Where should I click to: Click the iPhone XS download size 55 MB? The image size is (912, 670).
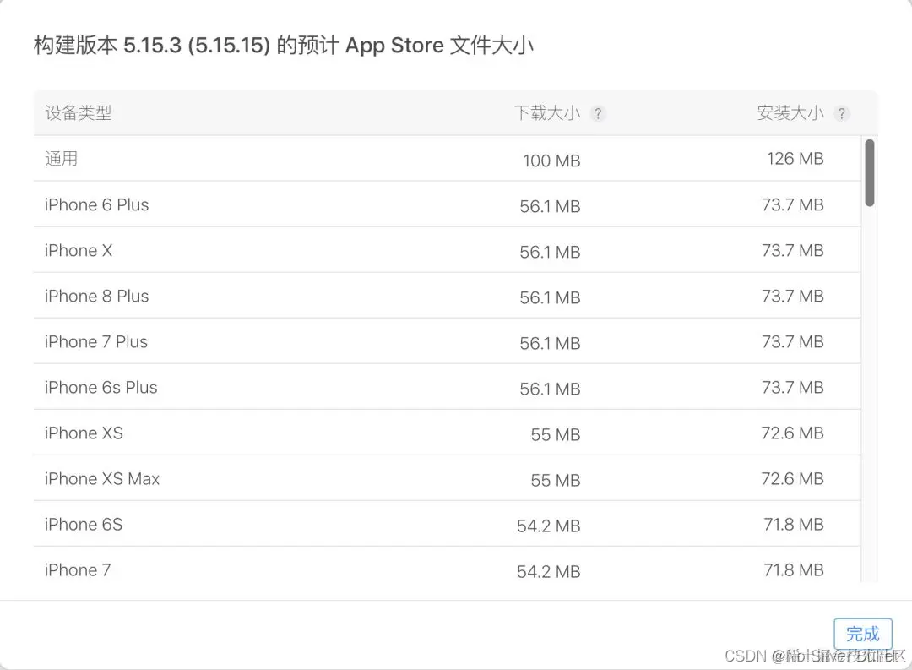(x=556, y=435)
